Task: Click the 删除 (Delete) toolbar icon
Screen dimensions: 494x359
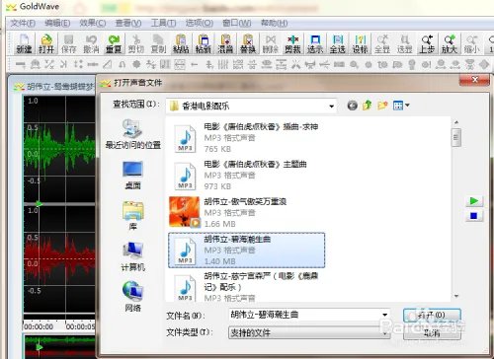Action: coord(271,43)
